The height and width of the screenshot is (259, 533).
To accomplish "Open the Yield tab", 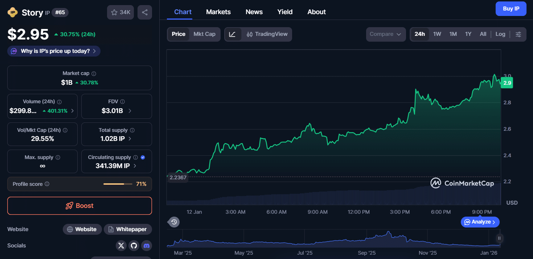I will (x=285, y=12).
